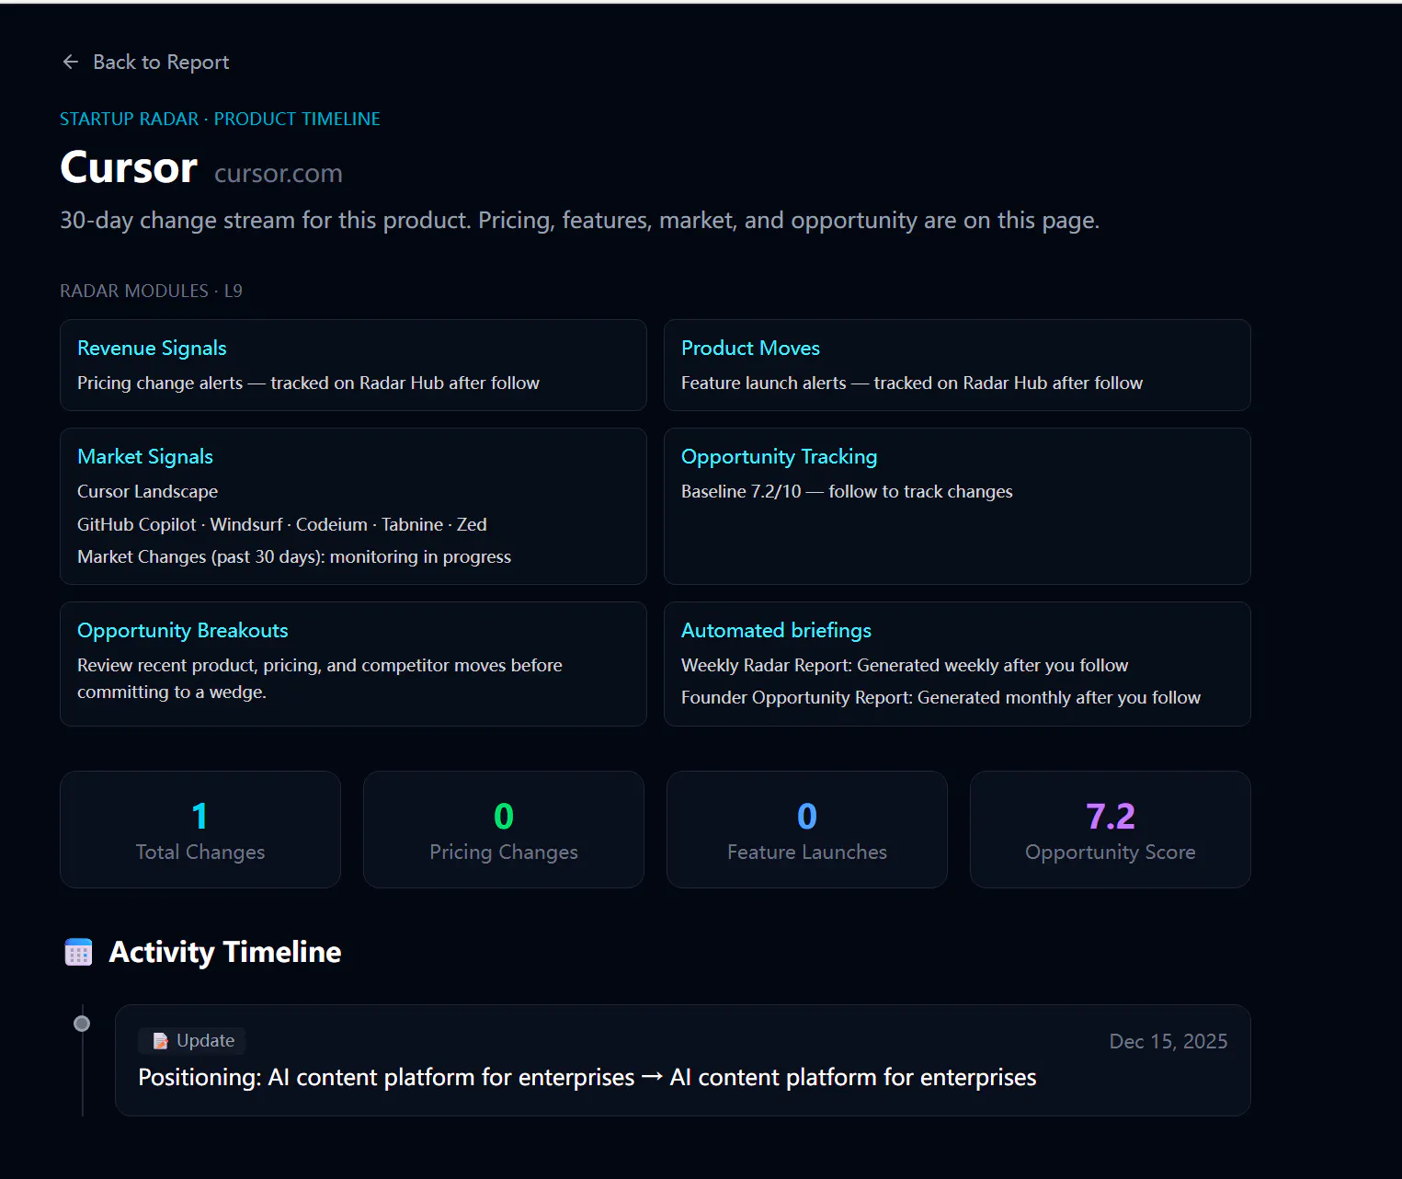This screenshot has width=1402, height=1179.
Task: Click the Update tag on timeline entry
Action: (192, 1040)
